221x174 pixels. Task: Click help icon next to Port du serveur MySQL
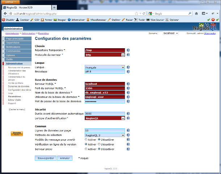128,88
